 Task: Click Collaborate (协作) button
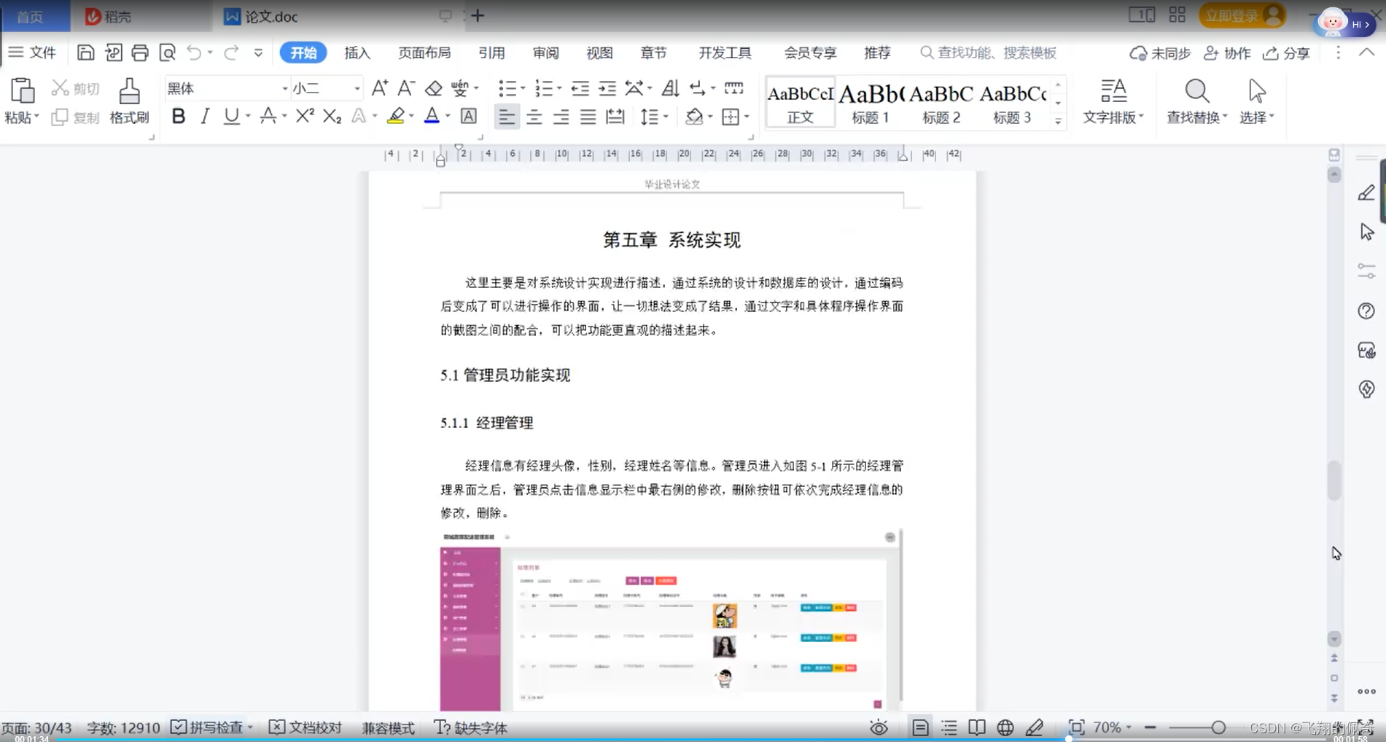1227,52
